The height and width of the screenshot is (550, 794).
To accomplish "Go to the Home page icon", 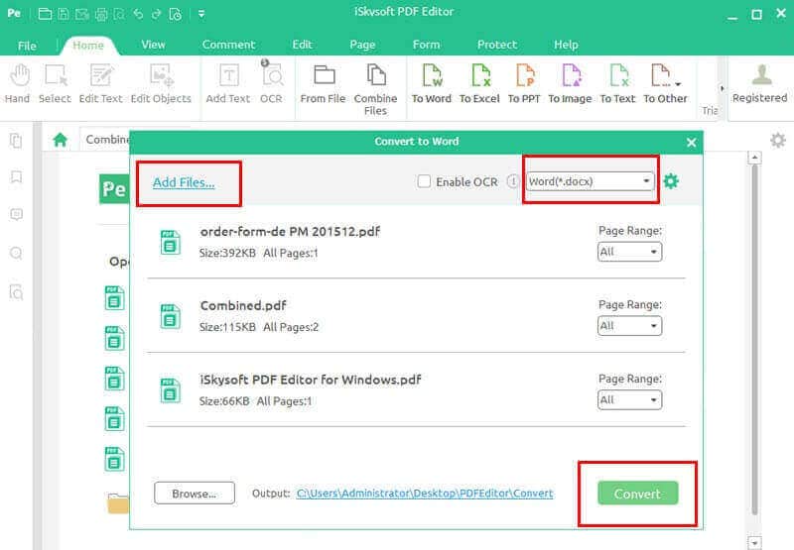I will (61, 140).
